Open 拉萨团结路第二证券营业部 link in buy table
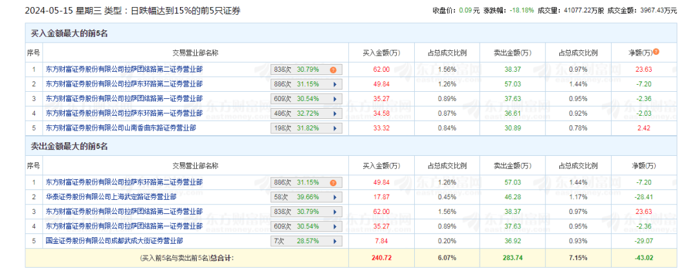 (x=124, y=69)
